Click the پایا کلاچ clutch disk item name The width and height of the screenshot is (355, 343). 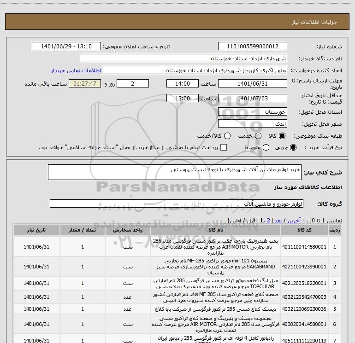coord(216,309)
